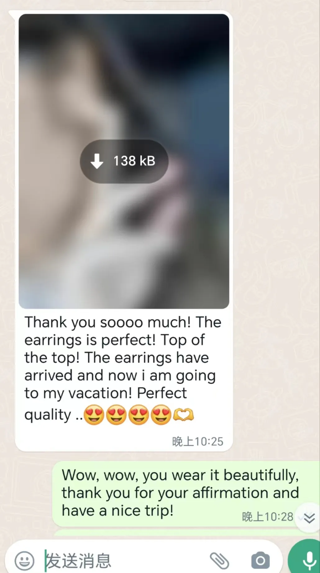Open the emoji picker smiley icon

click(x=24, y=561)
